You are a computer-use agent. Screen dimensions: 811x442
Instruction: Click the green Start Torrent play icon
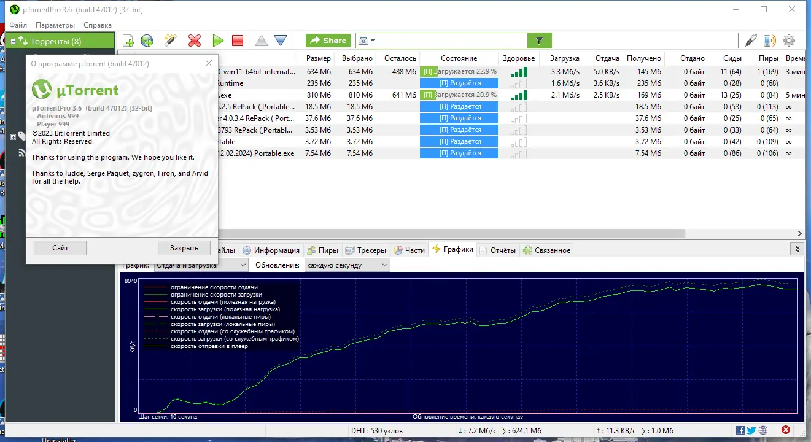[x=218, y=41]
